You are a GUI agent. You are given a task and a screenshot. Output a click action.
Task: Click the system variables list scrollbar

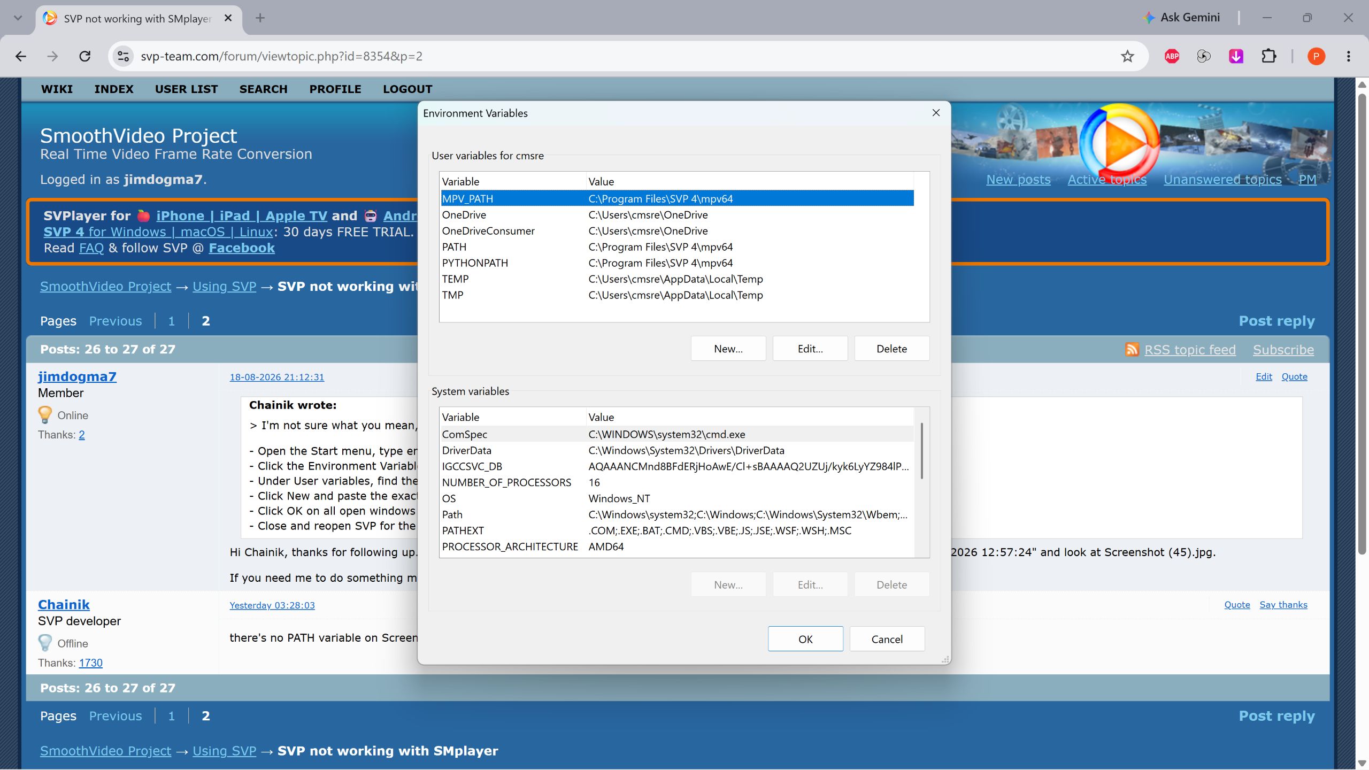(921, 450)
